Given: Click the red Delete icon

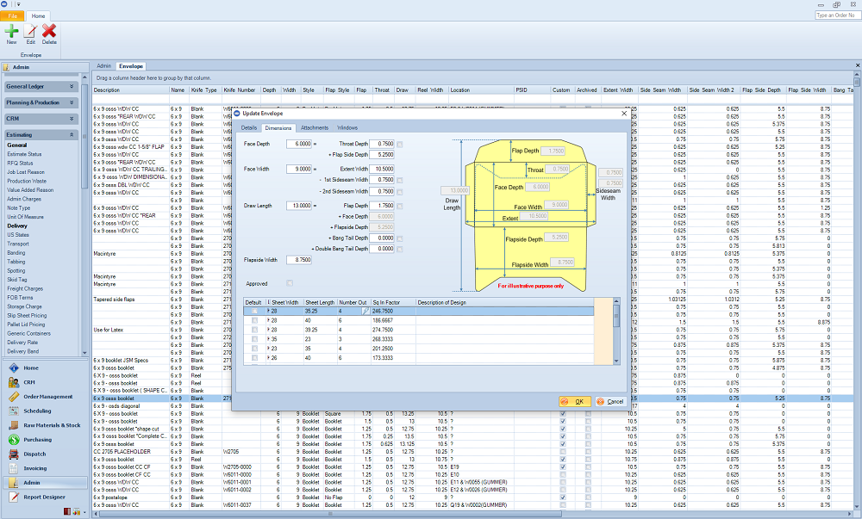Looking at the screenshot, I should tap(49, 31).
